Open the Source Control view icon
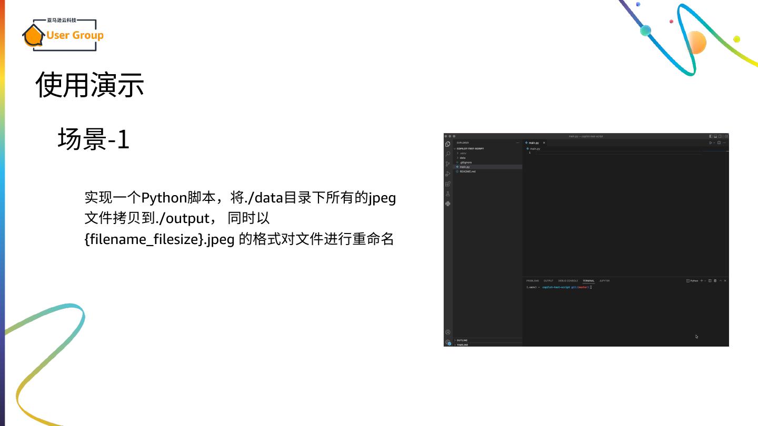This screenshot has width=758, height=426. (x=447, y=164)
